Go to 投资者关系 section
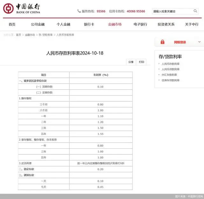The width and height of the screenshot is (204, 199). pos(166,24)
